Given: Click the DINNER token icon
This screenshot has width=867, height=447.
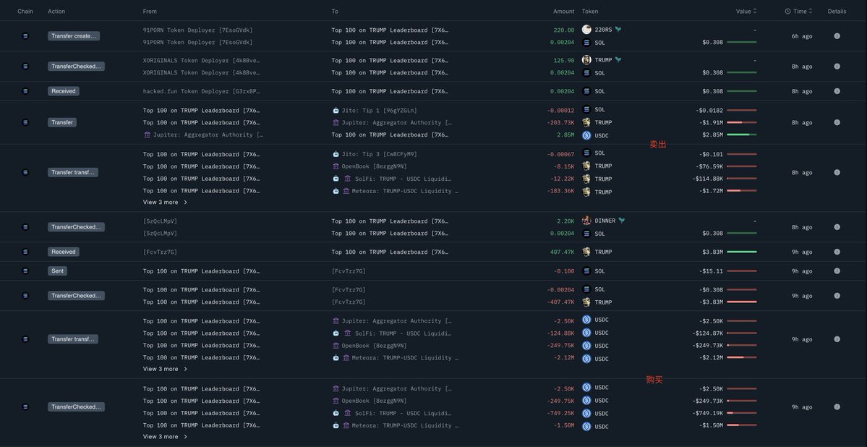Looking at the screenshot, I should [x=586, y=221].
